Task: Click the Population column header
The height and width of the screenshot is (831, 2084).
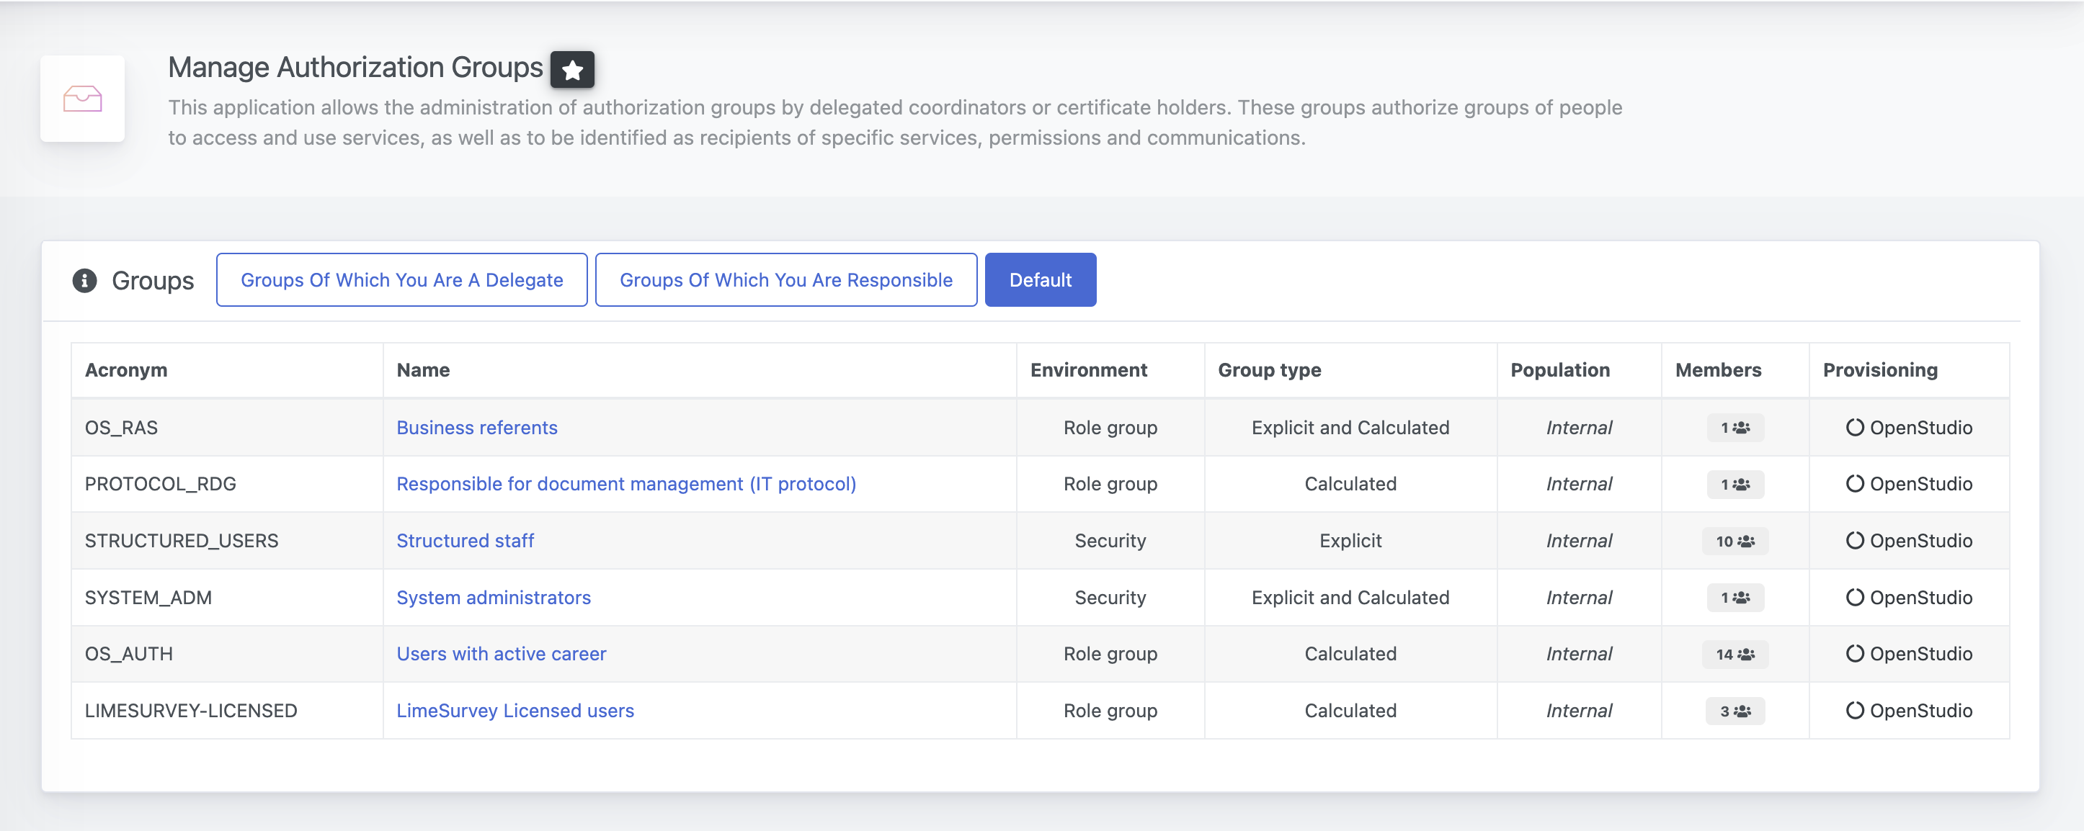Action: click(x=1579, y=370)
